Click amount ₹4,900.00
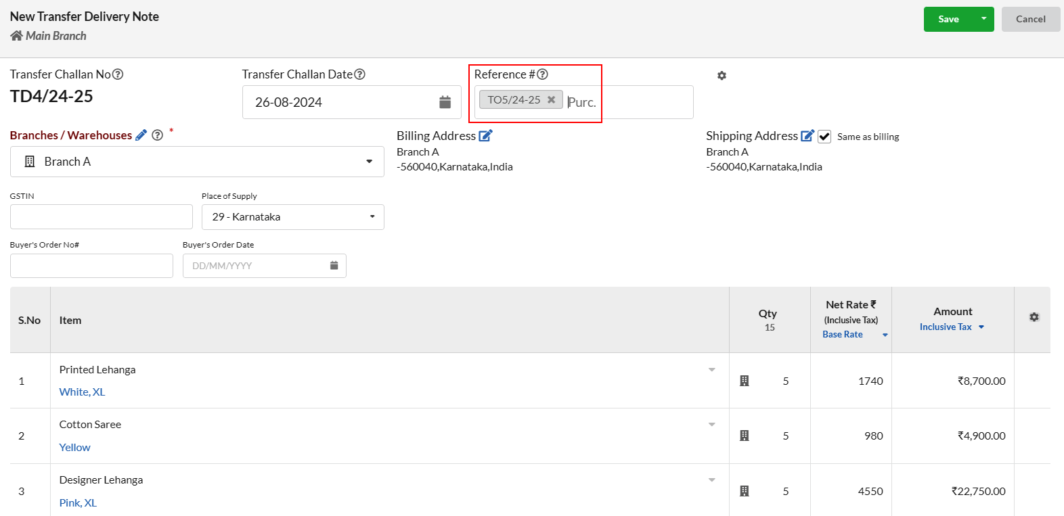This screenshot has height=516, width=1064. pos(981,436)
